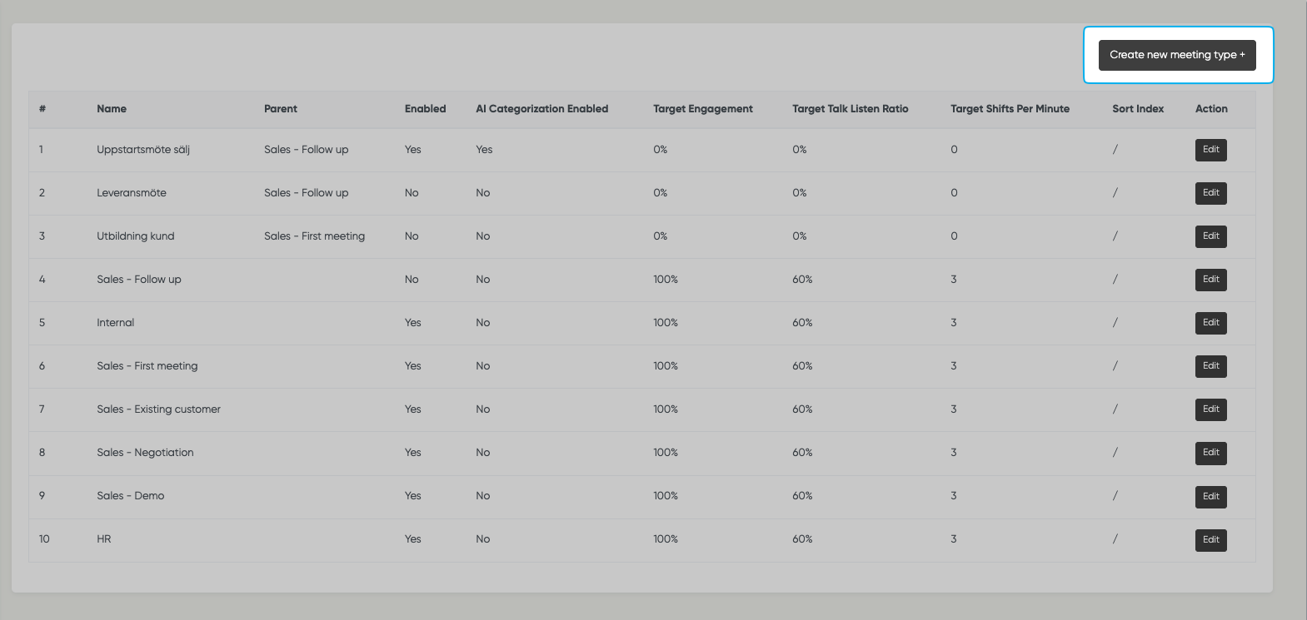The height and width of the screenshot is (620, 1307).
Task: Edit Sales - First meeting entry
Action: (1210, 366)
